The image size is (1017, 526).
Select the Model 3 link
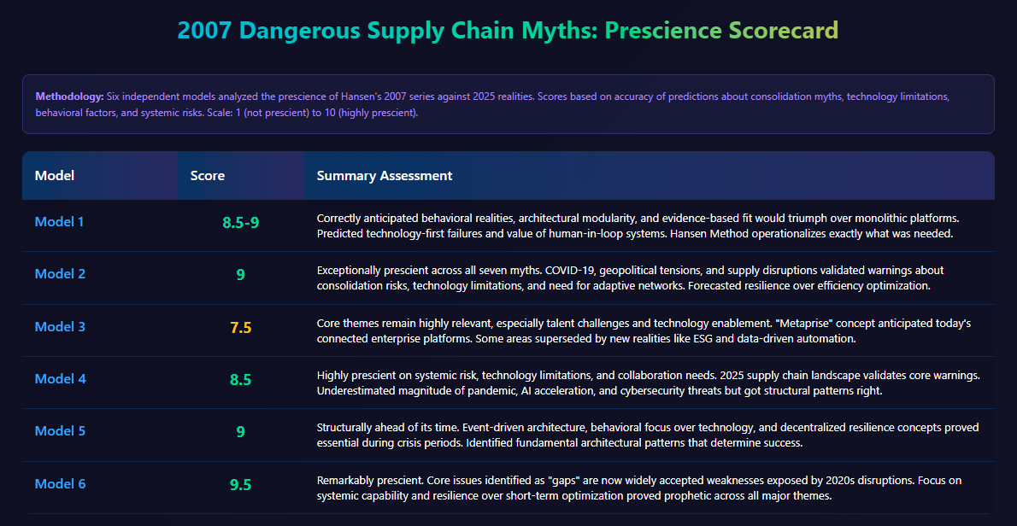coord(60,327)
